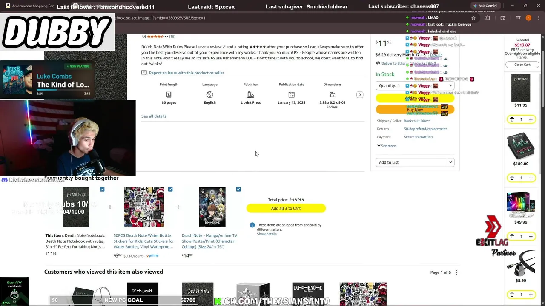Click the Publication date calendar icon
Viewport: 545px width, 306px height.
pos(291,94)
